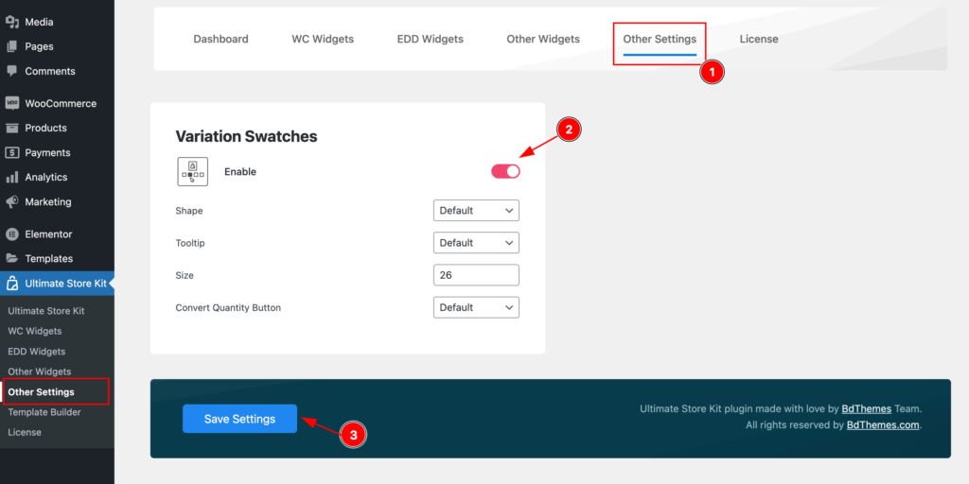The width and height of the screenshot is (969, 484).
Task: Open Other Widgets submenu link
Action: pyautogui.click(x=40, y=372)
